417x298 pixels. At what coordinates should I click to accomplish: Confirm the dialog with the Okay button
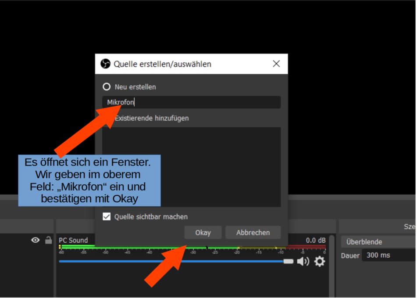click(203, 233)
